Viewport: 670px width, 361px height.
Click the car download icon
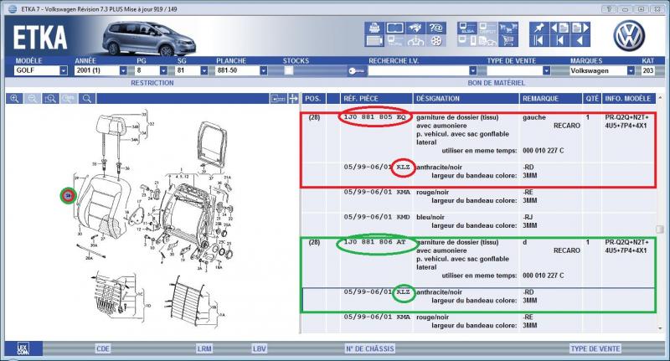click(415, 41)
